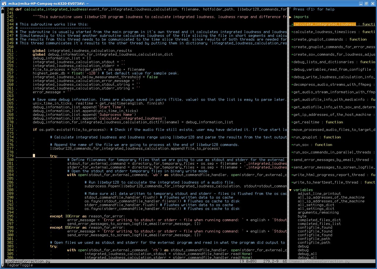Viewport: 377px width, 269px height.
Task: Open the terminal window menu icon in title bar
Action: coord(4,3)
